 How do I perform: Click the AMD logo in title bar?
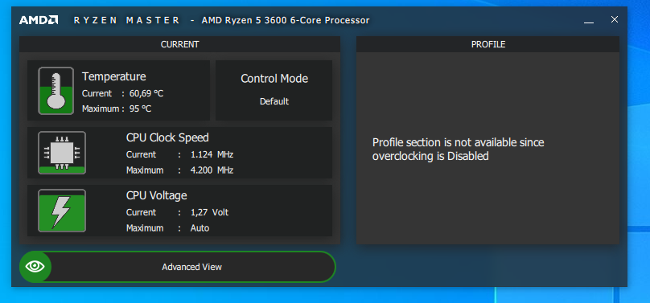click(x=38, y=20)
